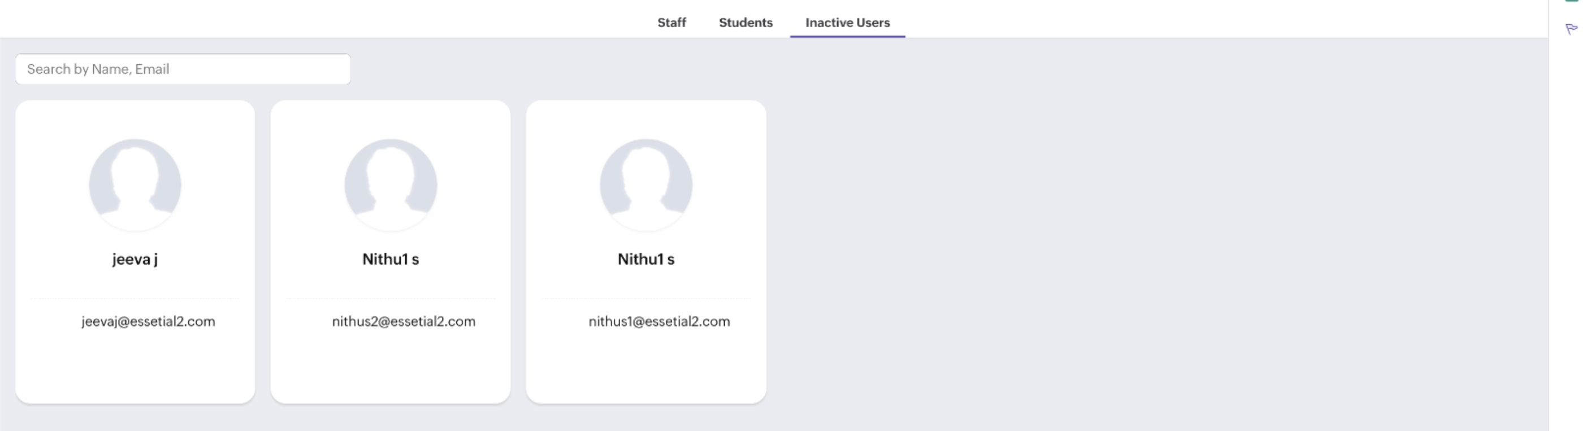Click avatar of the nithus2@essetial2.com user

click(x=391, y=184)
